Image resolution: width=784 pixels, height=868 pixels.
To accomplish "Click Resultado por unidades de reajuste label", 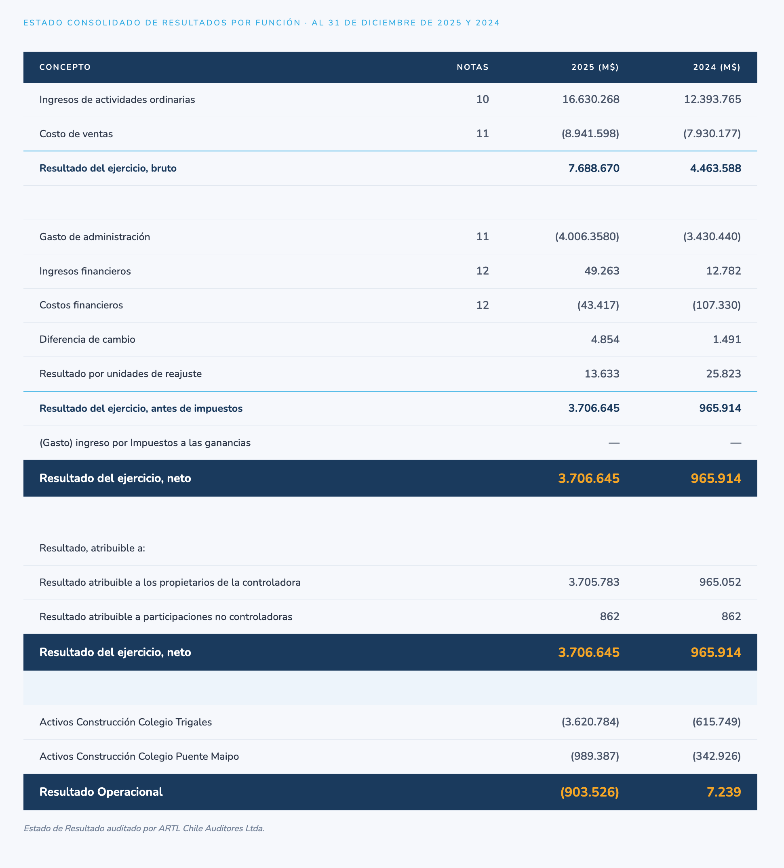I will point(120,373).
